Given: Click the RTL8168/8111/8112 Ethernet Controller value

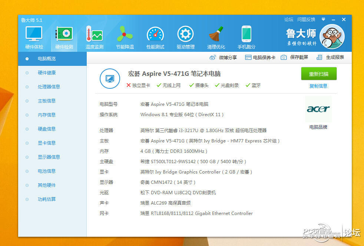Looking at the screenshot, I should click(196, 213).
